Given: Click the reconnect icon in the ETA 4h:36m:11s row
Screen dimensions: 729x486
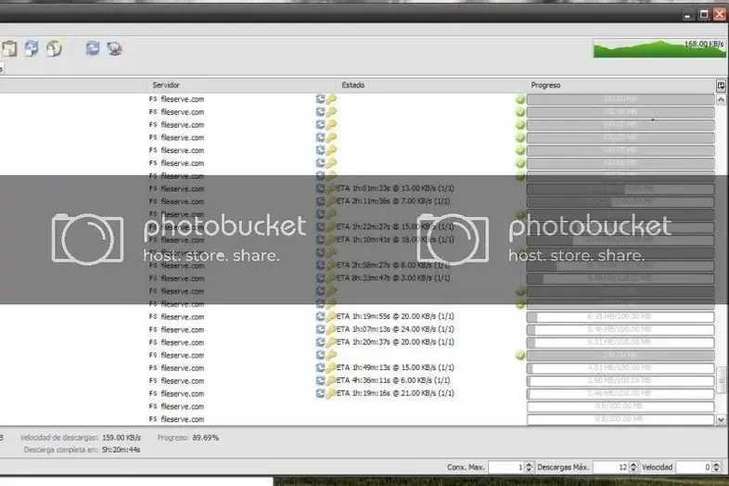Looking at the screenshot, I should coord(320,380).
